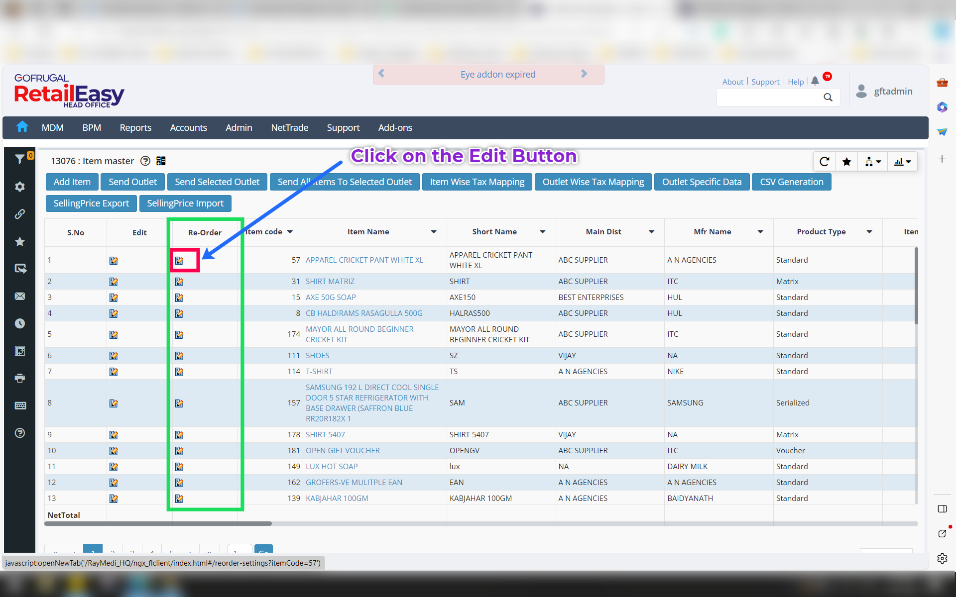Click the search magnifier icon
The width and height of the screenshot is (956, 597).
pos(828,98)
